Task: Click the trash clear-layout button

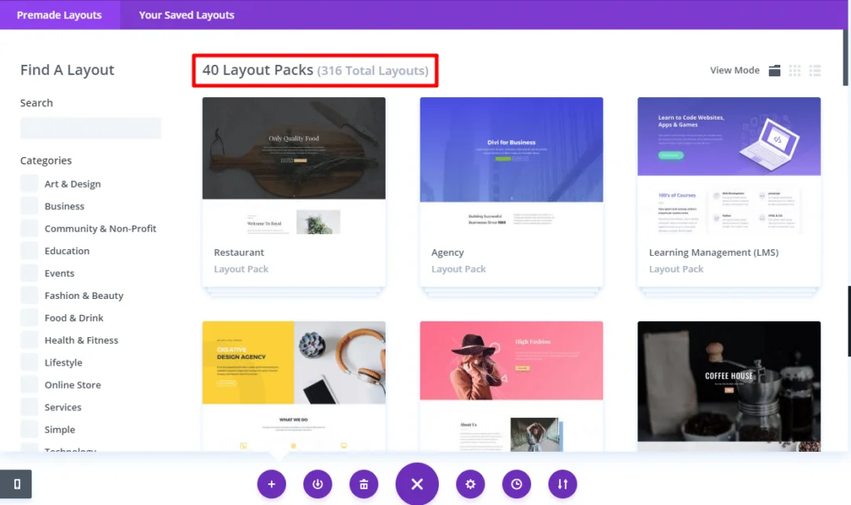Action: pos(364,484)
